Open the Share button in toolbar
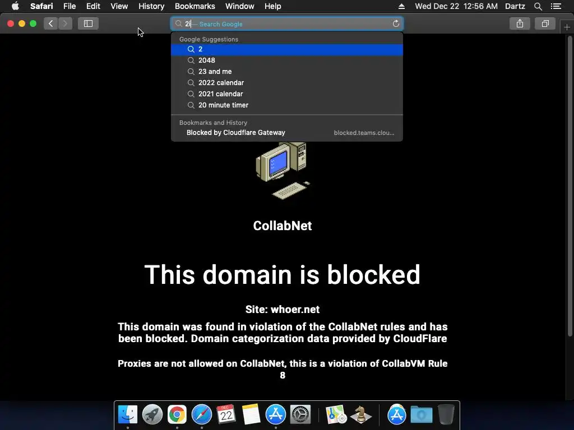 (520, 24)
